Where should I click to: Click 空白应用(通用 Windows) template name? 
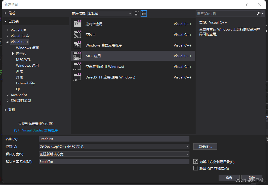105,66
